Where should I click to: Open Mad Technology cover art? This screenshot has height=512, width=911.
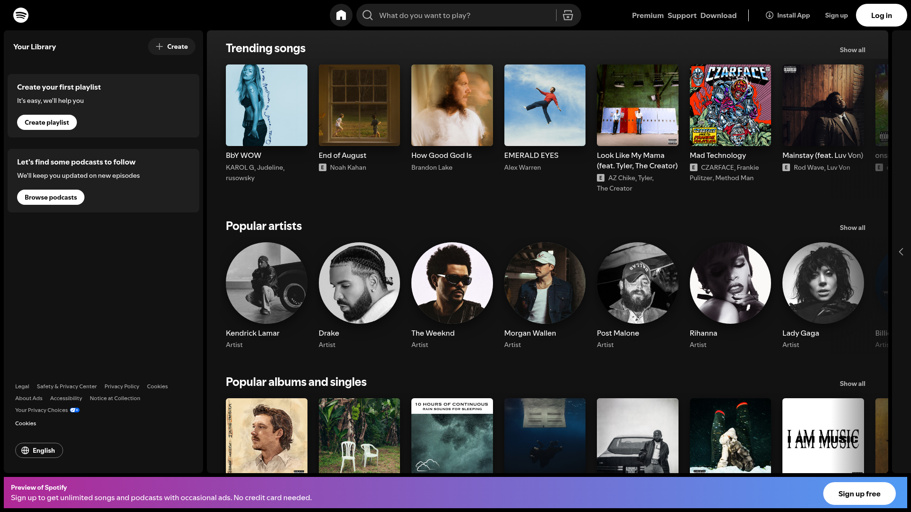[x=730, y=105]
